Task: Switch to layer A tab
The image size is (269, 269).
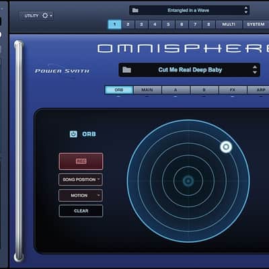Action: coord(176,90)
